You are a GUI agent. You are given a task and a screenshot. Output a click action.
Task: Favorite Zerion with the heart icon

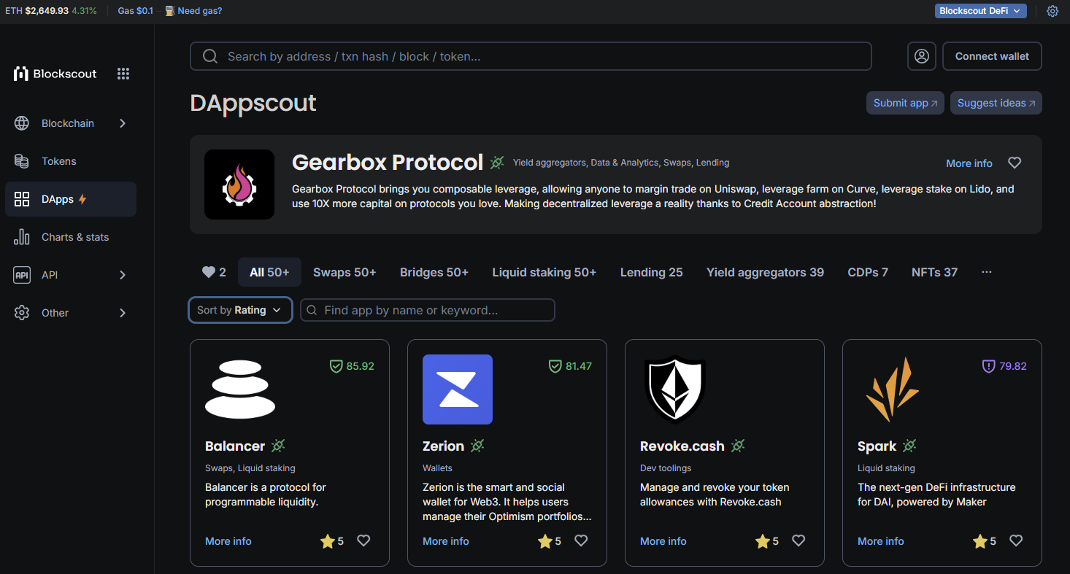point(581,540)
